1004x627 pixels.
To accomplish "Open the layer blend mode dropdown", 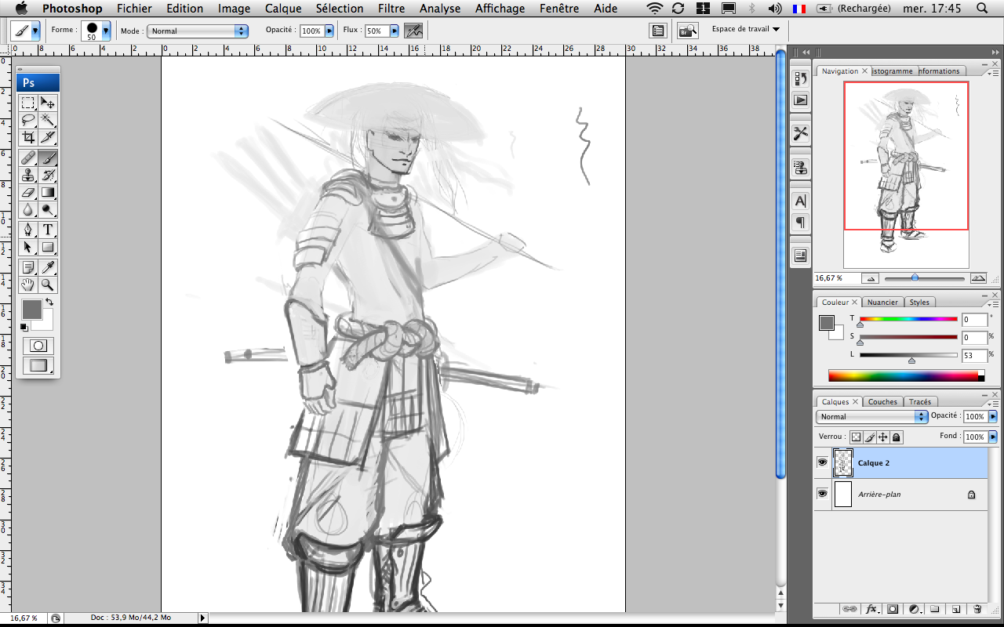I will [872, 416].
